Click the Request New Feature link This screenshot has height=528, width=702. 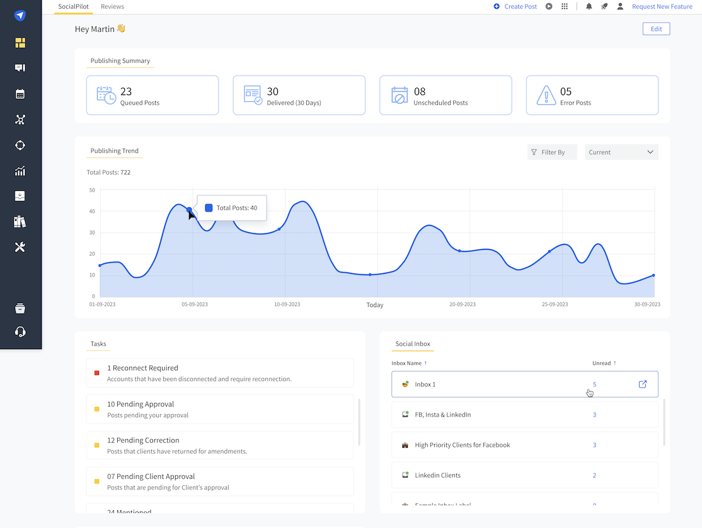[x=662, y=6]
